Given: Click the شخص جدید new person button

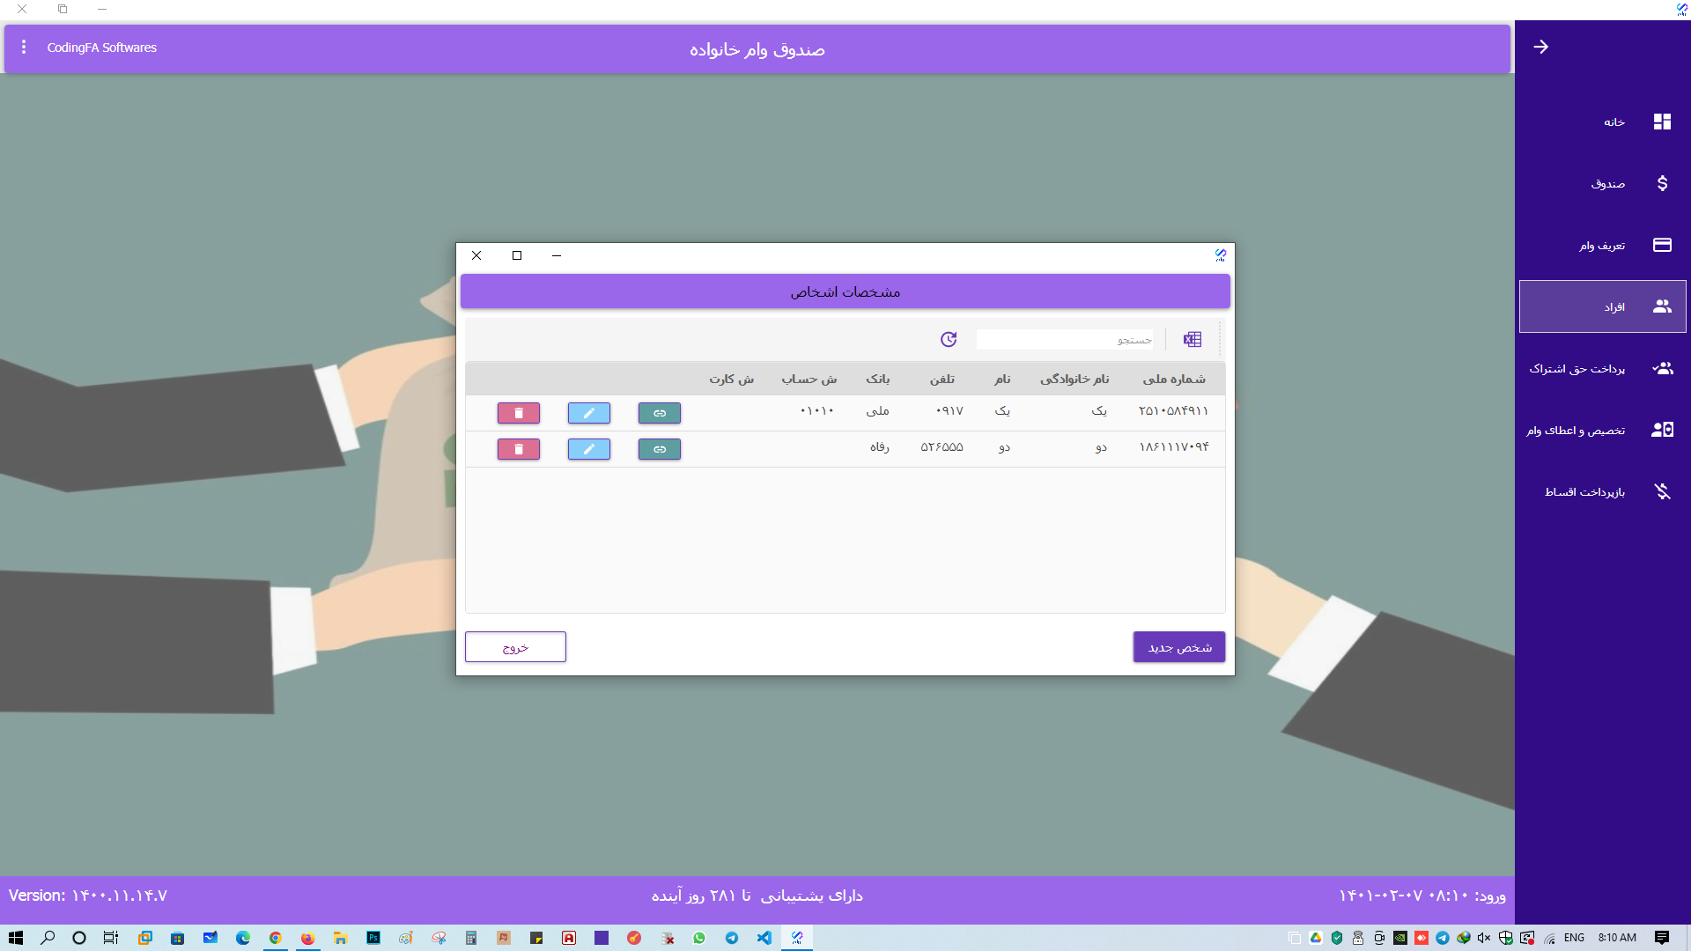Looking at the screenshot, I should pos(1178,647).
